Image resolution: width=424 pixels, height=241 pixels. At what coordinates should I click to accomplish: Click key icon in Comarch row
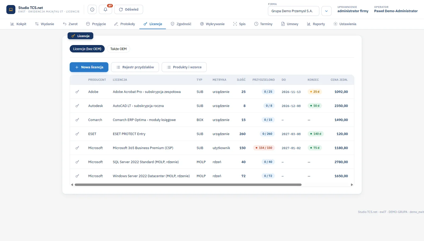(77, 120)
